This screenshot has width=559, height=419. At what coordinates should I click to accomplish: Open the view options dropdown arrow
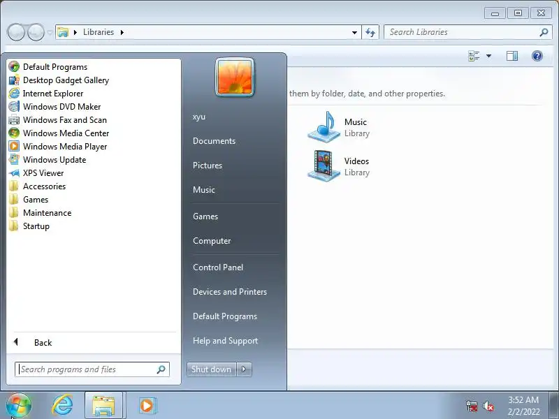coord(488,56)
